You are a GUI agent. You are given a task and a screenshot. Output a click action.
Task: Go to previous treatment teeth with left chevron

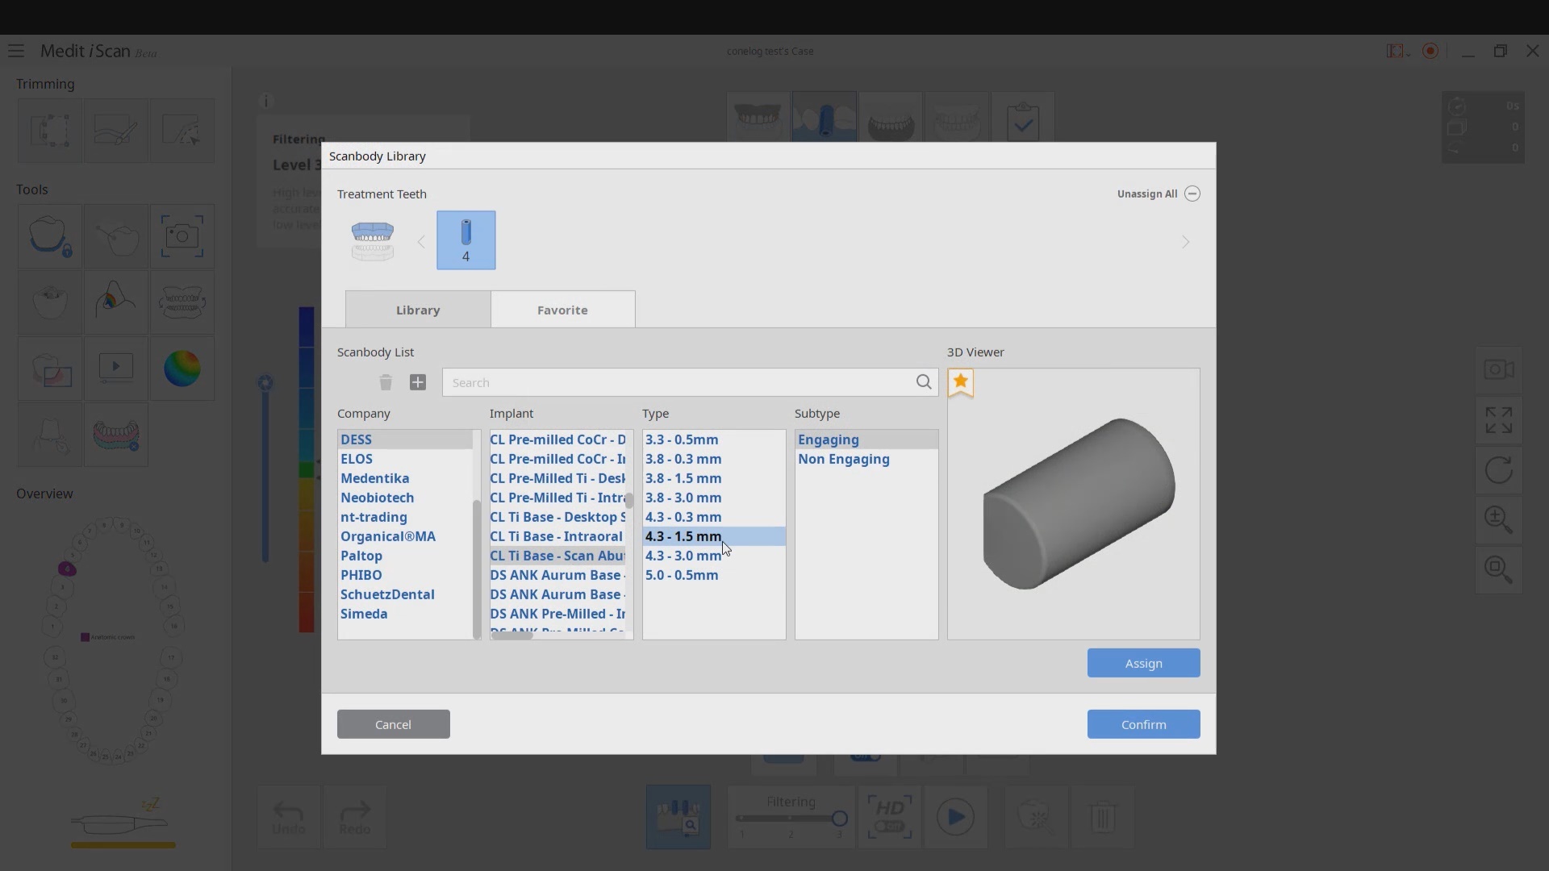point(421,242)
